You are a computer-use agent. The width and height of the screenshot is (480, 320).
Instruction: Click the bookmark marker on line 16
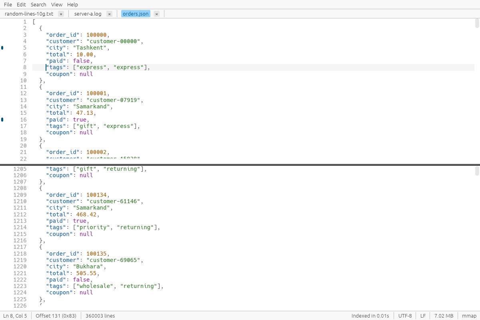tap(2, 120)
